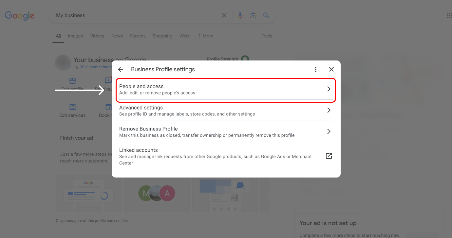Click "Only managers of this profile can see this"
The image size is (452, 238).
pyautogui.click(x=92, y=221)
